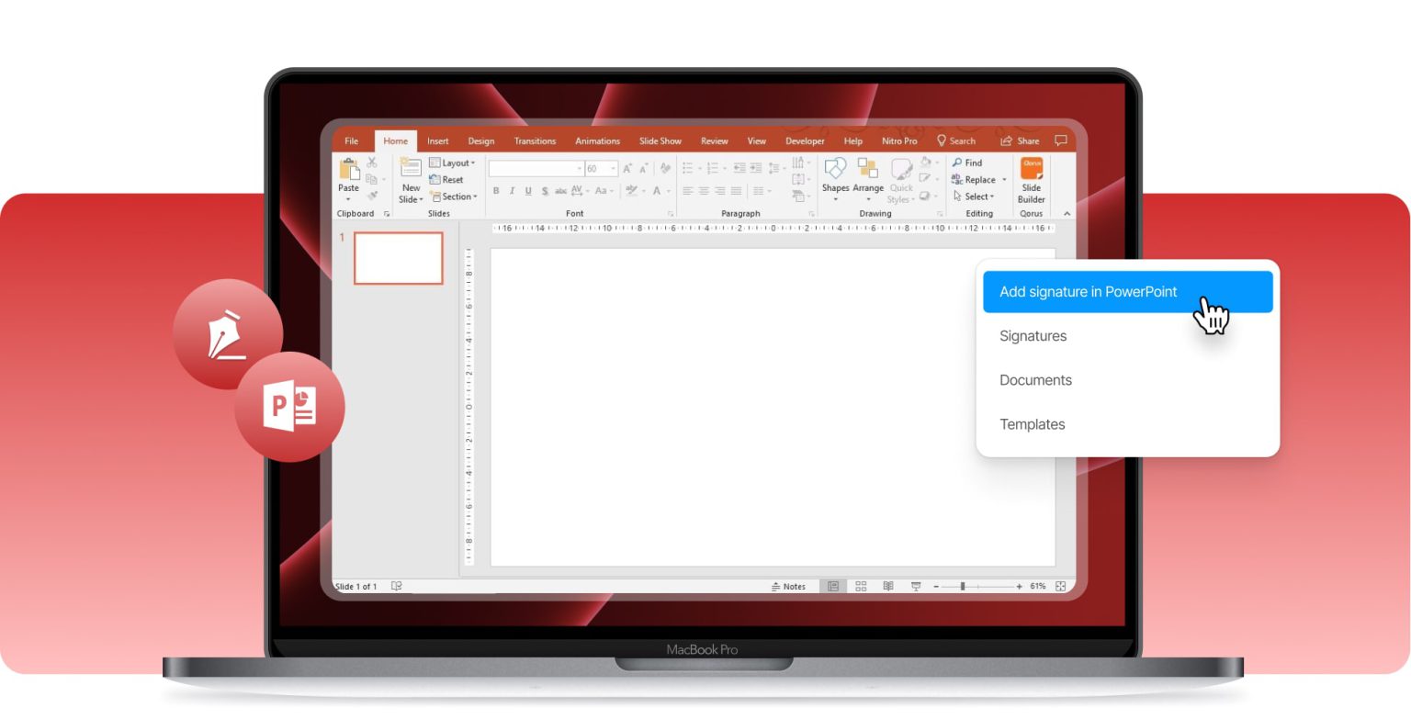Toggle underline formatting
The height and width of the screenshot is (719, 1411).
528,191
